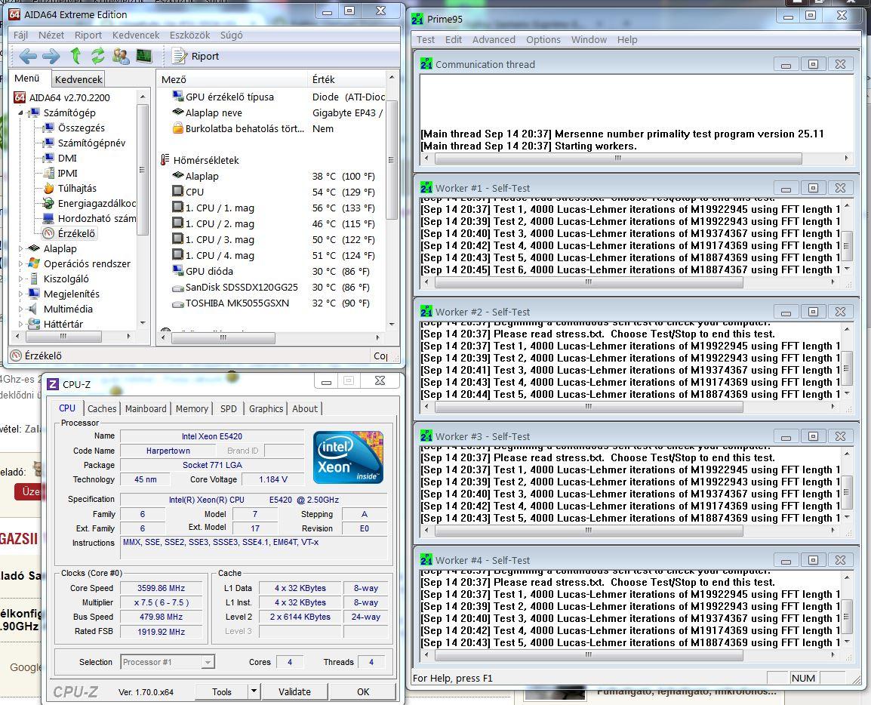The width and height of the screenshot is (871, 705).
Task: Open Súgó menu in AIDA64
Action: tap(231, 35)
